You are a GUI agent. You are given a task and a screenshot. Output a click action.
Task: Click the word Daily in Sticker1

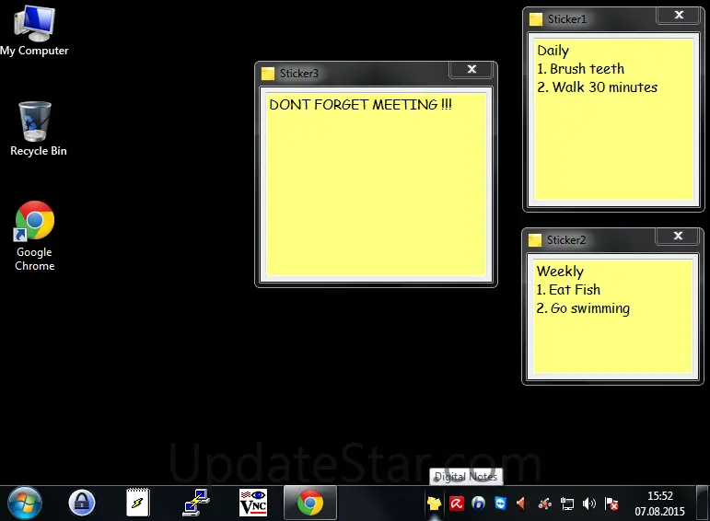pos(553,51)
